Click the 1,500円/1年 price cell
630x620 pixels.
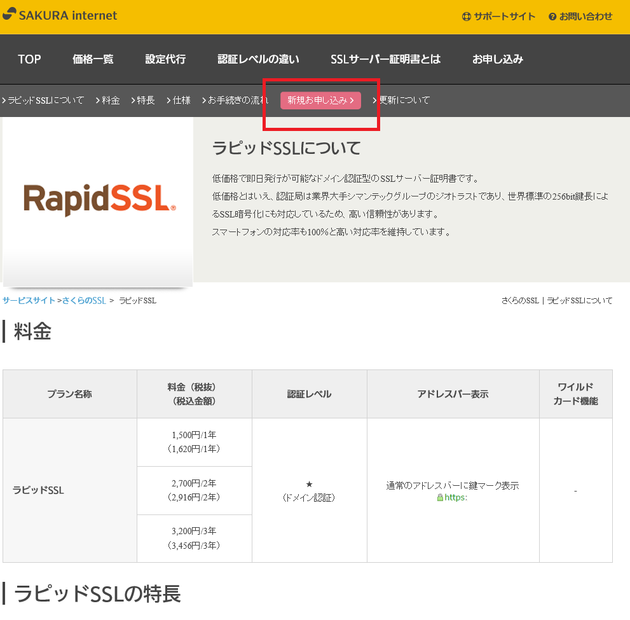click(x=194, y=442)
